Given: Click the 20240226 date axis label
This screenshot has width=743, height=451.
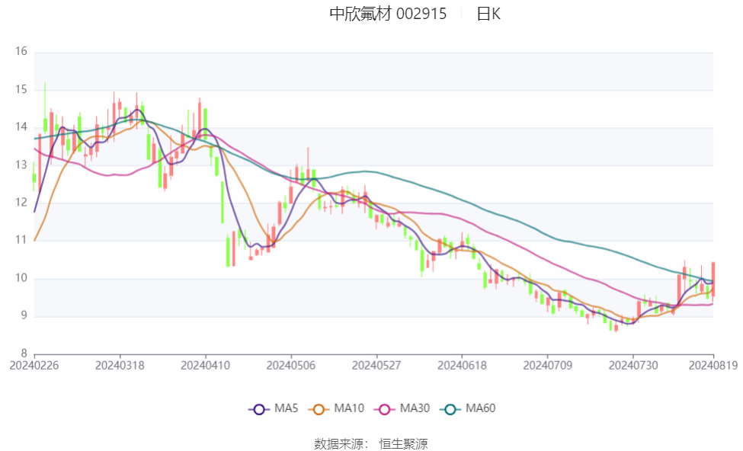Looking at the screenshot, I should pos(34,365).
